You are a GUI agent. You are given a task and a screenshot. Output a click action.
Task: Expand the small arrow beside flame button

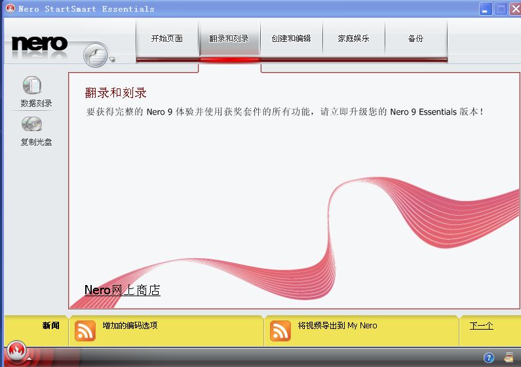click(x=29, y=358)
